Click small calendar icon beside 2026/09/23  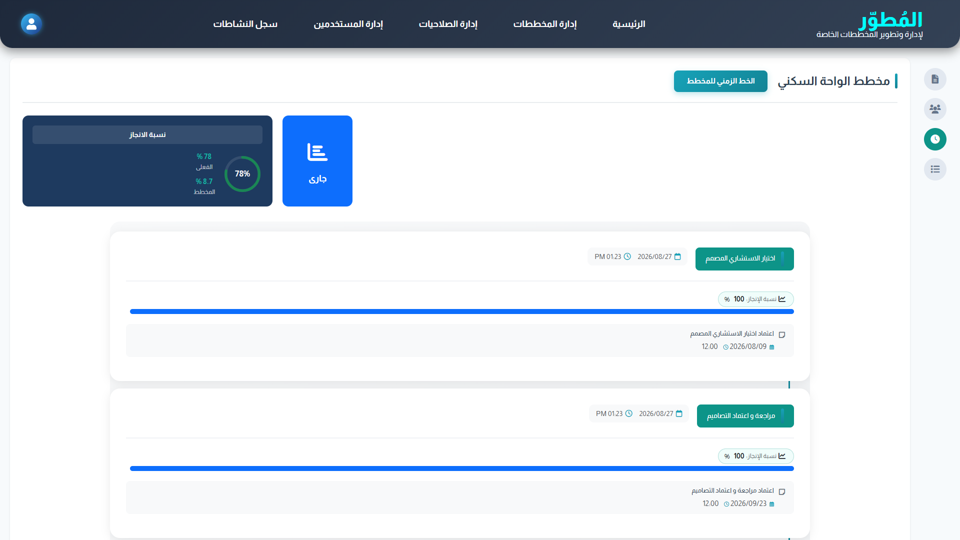click(771, 504)
